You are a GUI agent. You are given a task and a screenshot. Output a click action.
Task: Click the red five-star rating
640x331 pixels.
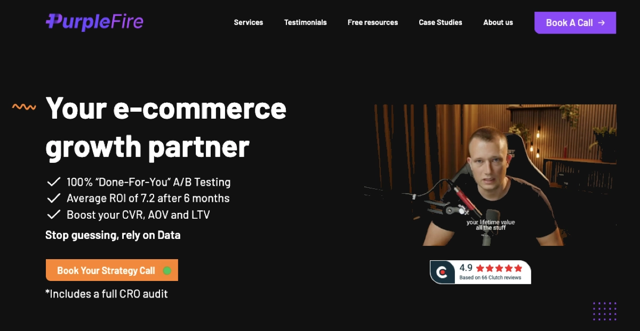coord(499,268)
